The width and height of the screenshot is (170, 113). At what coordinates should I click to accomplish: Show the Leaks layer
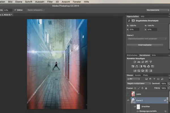point(129,94)
